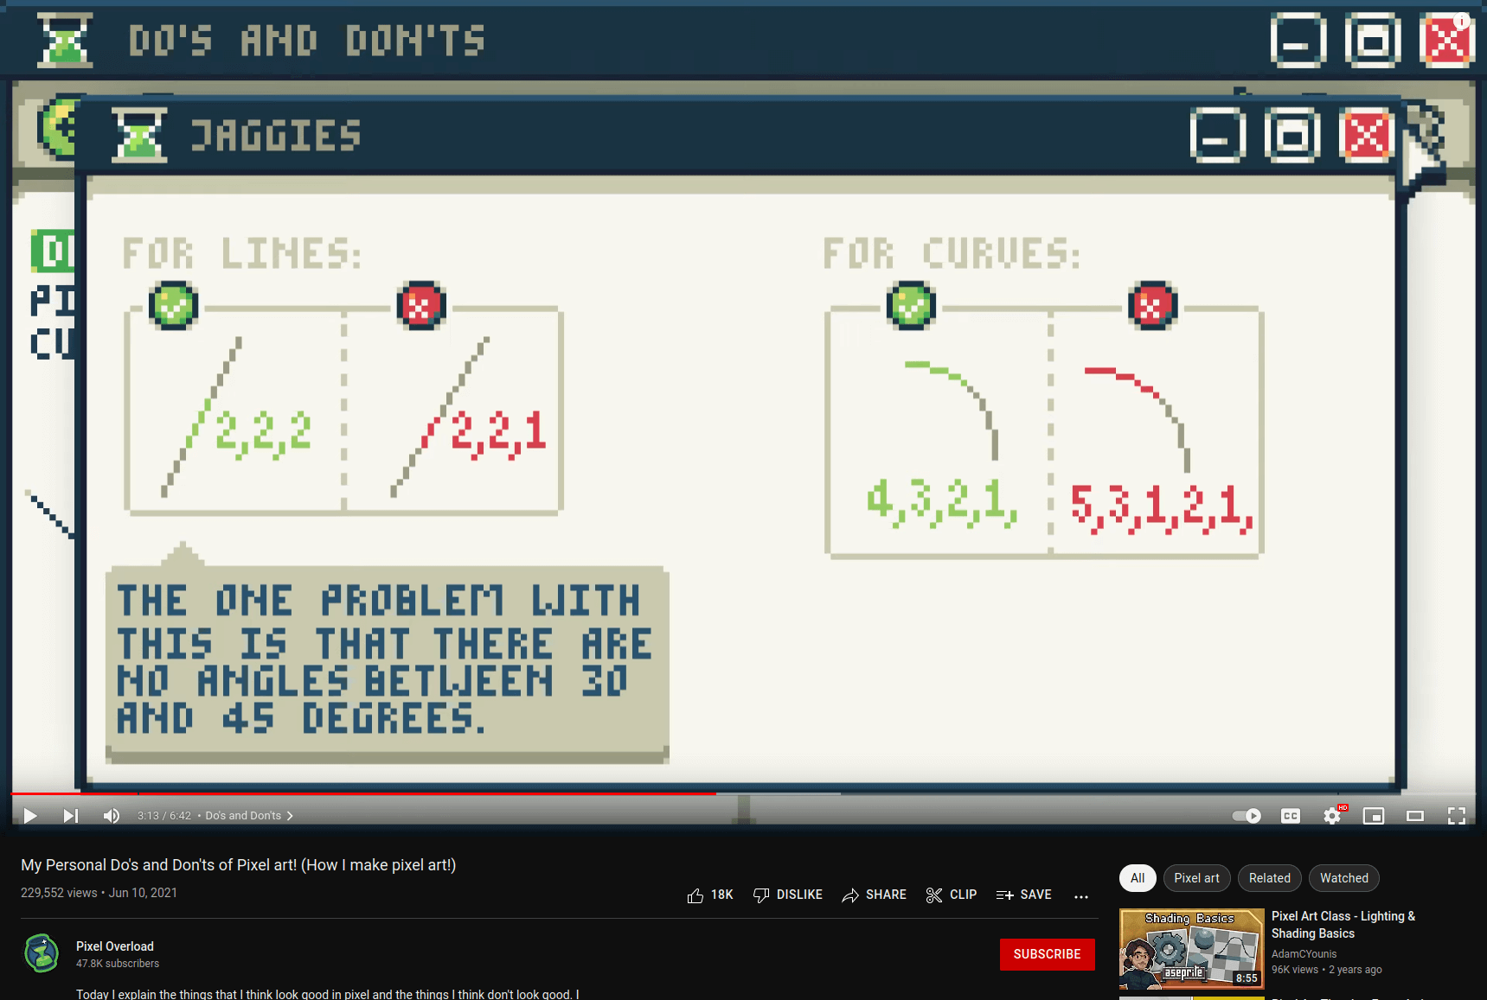Switch to theater mode
Screen dimensions: 1487x1000
click(1415, 816)
